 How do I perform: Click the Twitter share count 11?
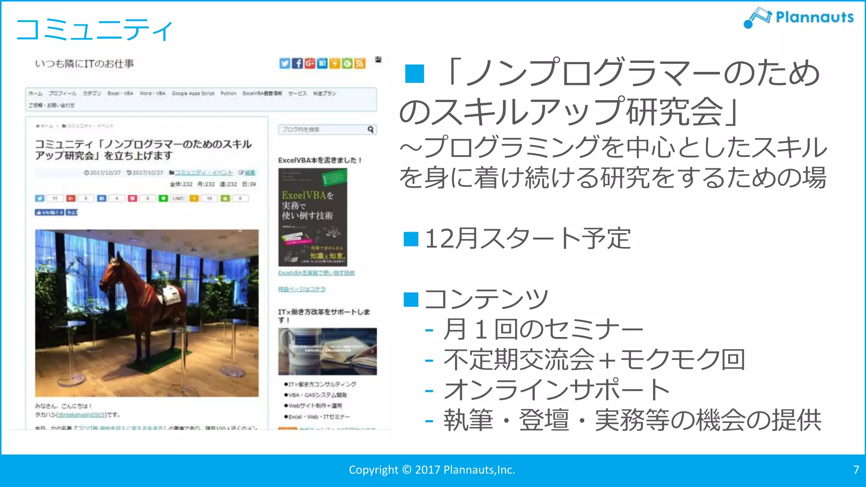[55, 198]
